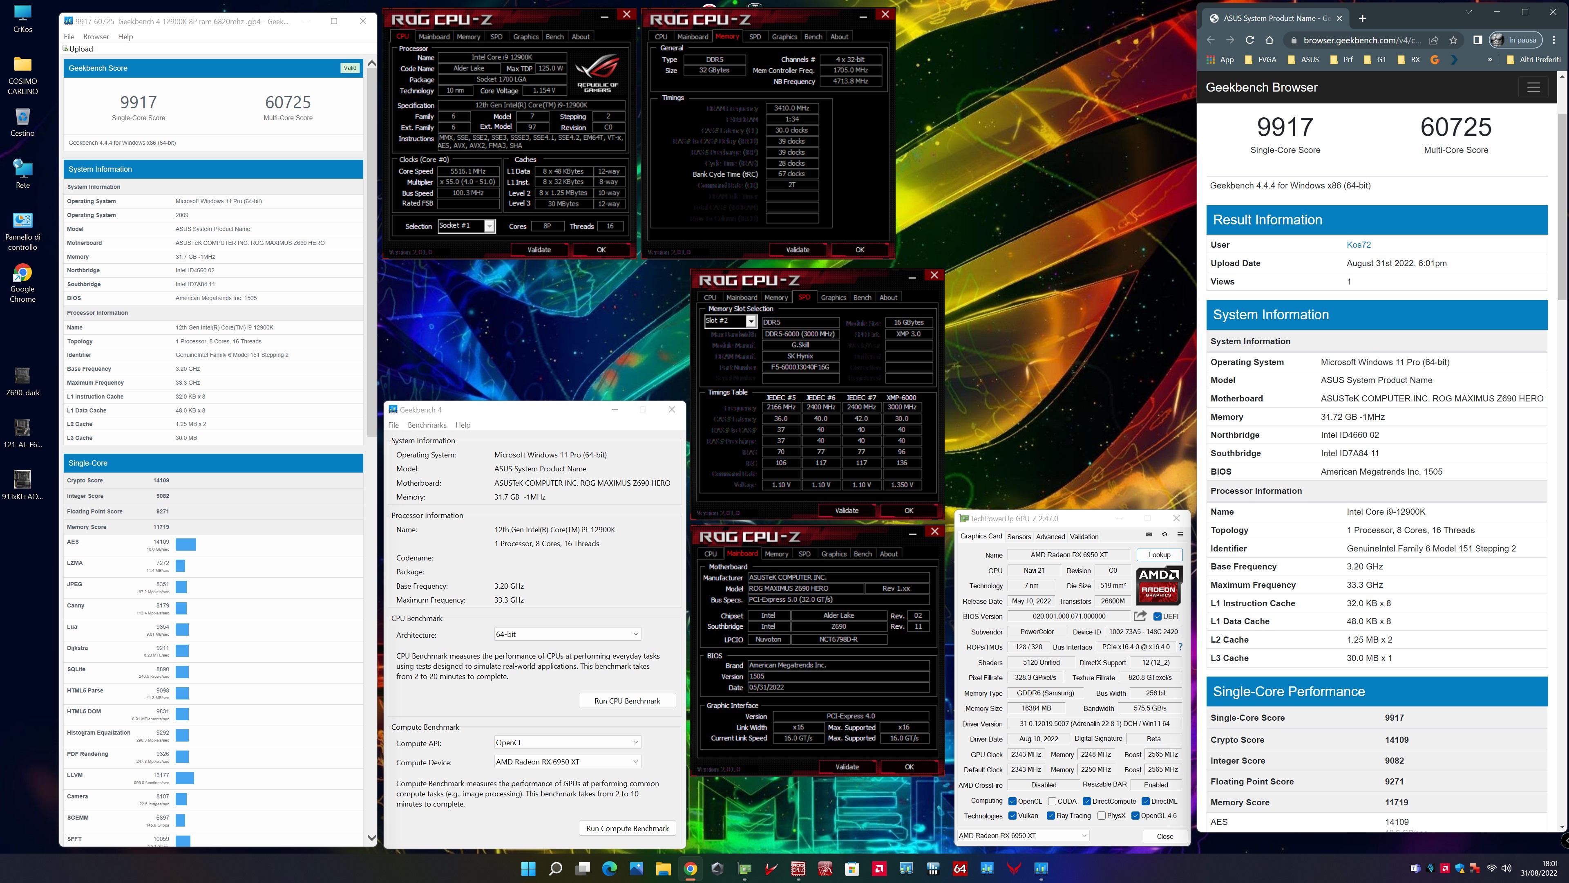This screenshot has height=883, width=1569.
Task: Click volume speaker tray icon
Action: click(1506, 868)
